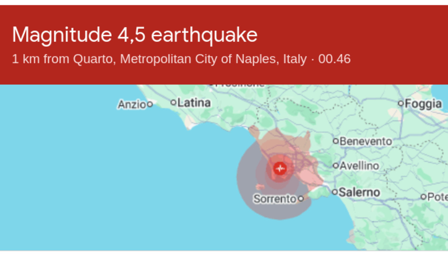
Task: Click the Foggia map label
Action: (423, 104)
